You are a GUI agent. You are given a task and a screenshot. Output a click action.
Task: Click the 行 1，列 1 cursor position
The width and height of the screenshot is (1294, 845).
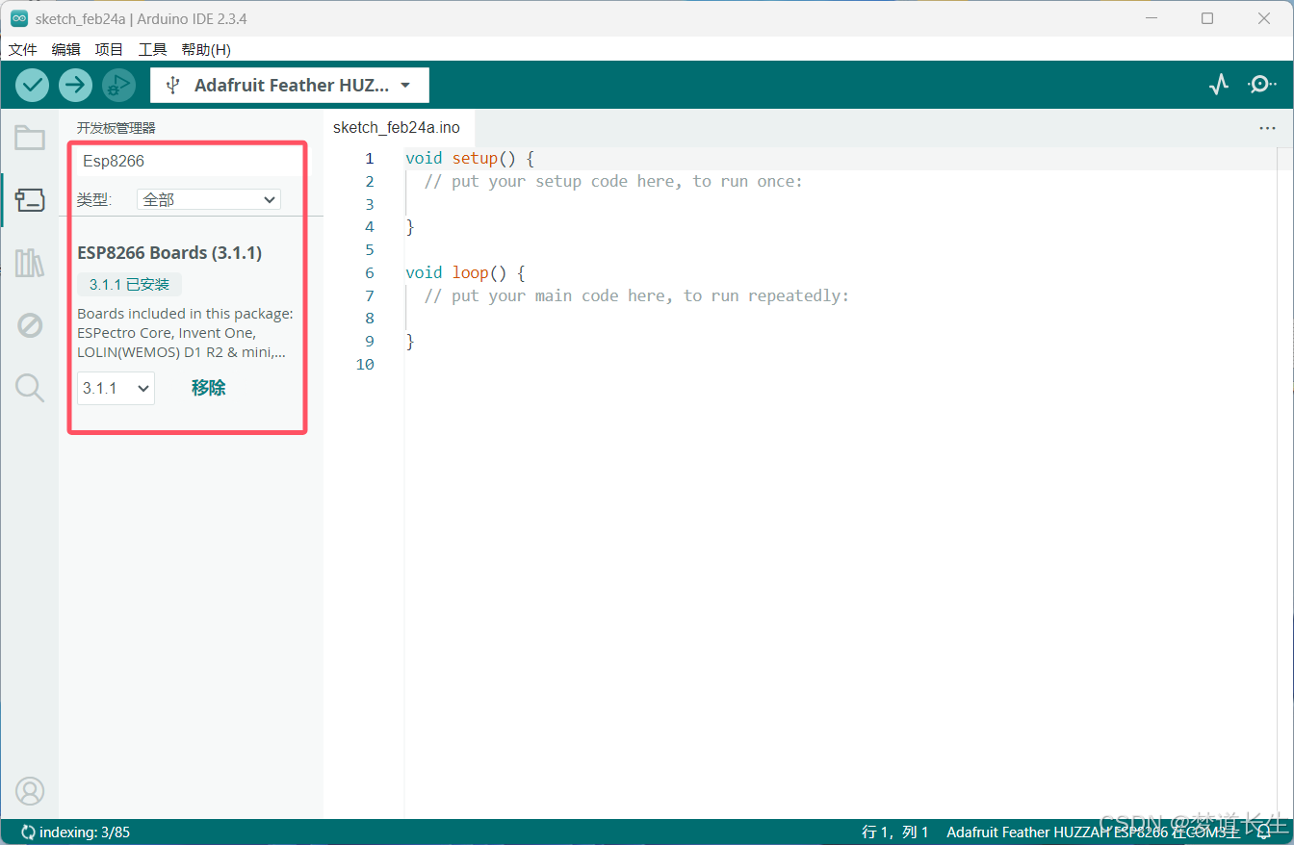point(895,832)
